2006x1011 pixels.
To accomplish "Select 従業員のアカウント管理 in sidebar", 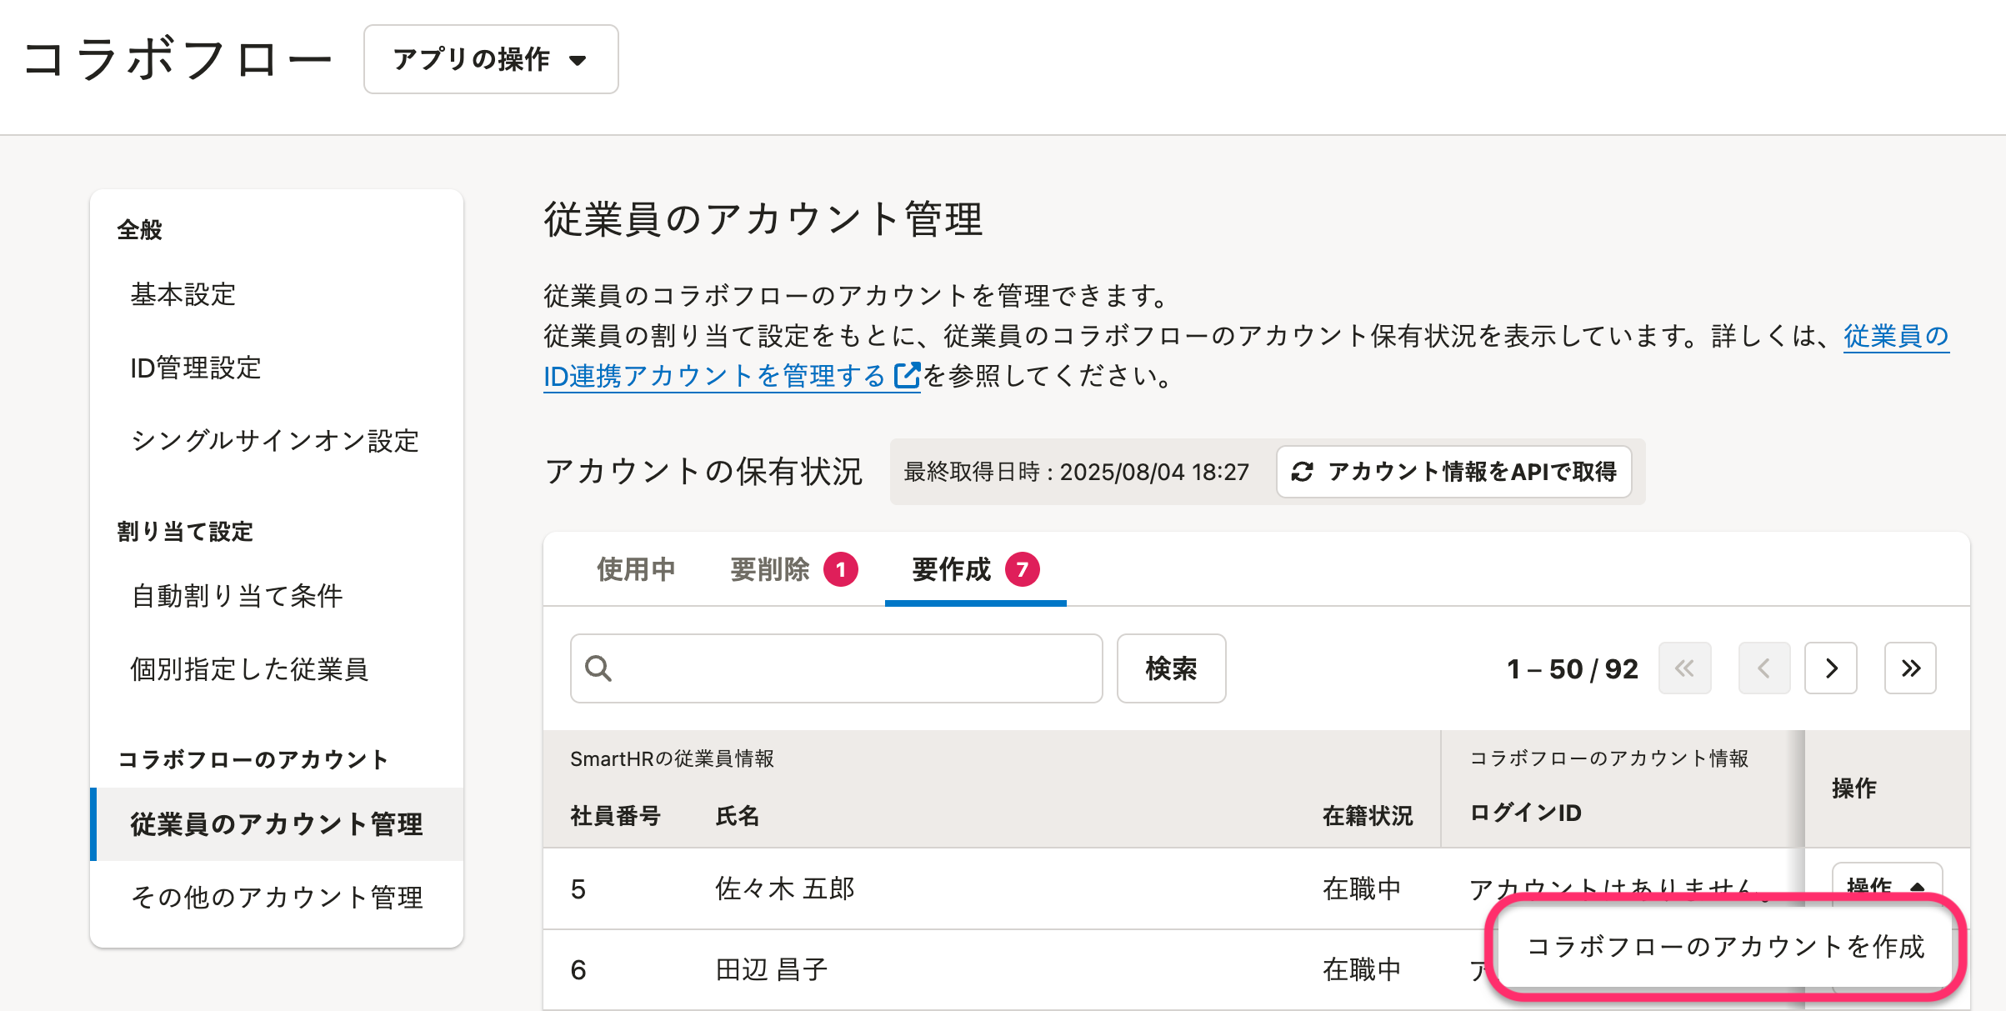I will pos(277,824).
